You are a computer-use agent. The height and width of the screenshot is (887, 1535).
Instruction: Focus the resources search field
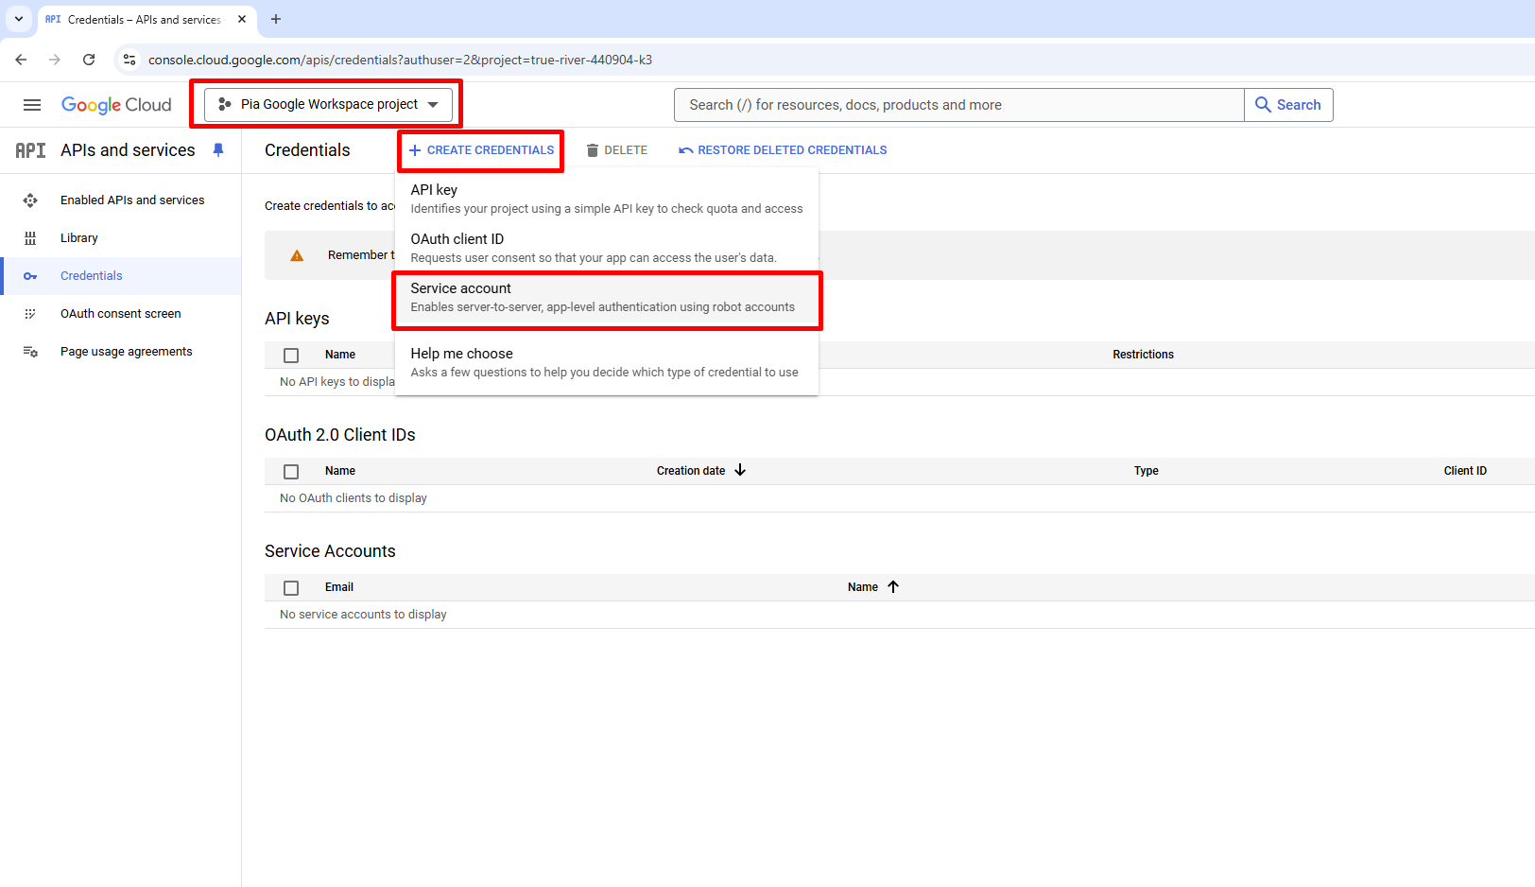click(958, 105)
